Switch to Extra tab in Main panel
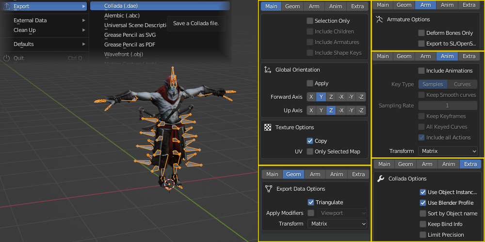Image resolution: width=485 pixels, height=242 pixels. coord(357,6)
